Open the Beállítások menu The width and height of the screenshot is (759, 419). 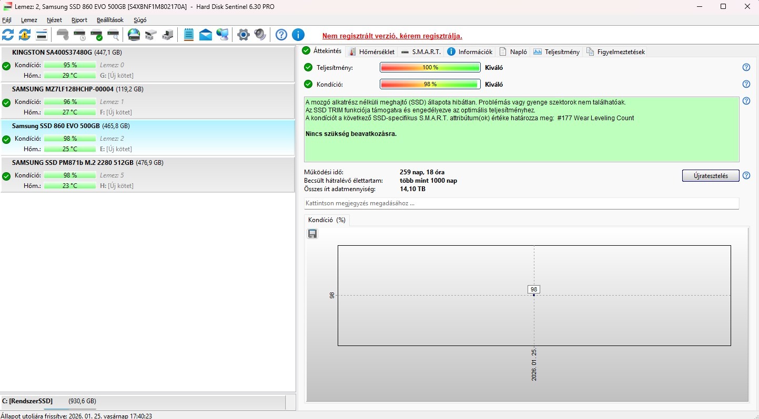[x=110, y=20]
